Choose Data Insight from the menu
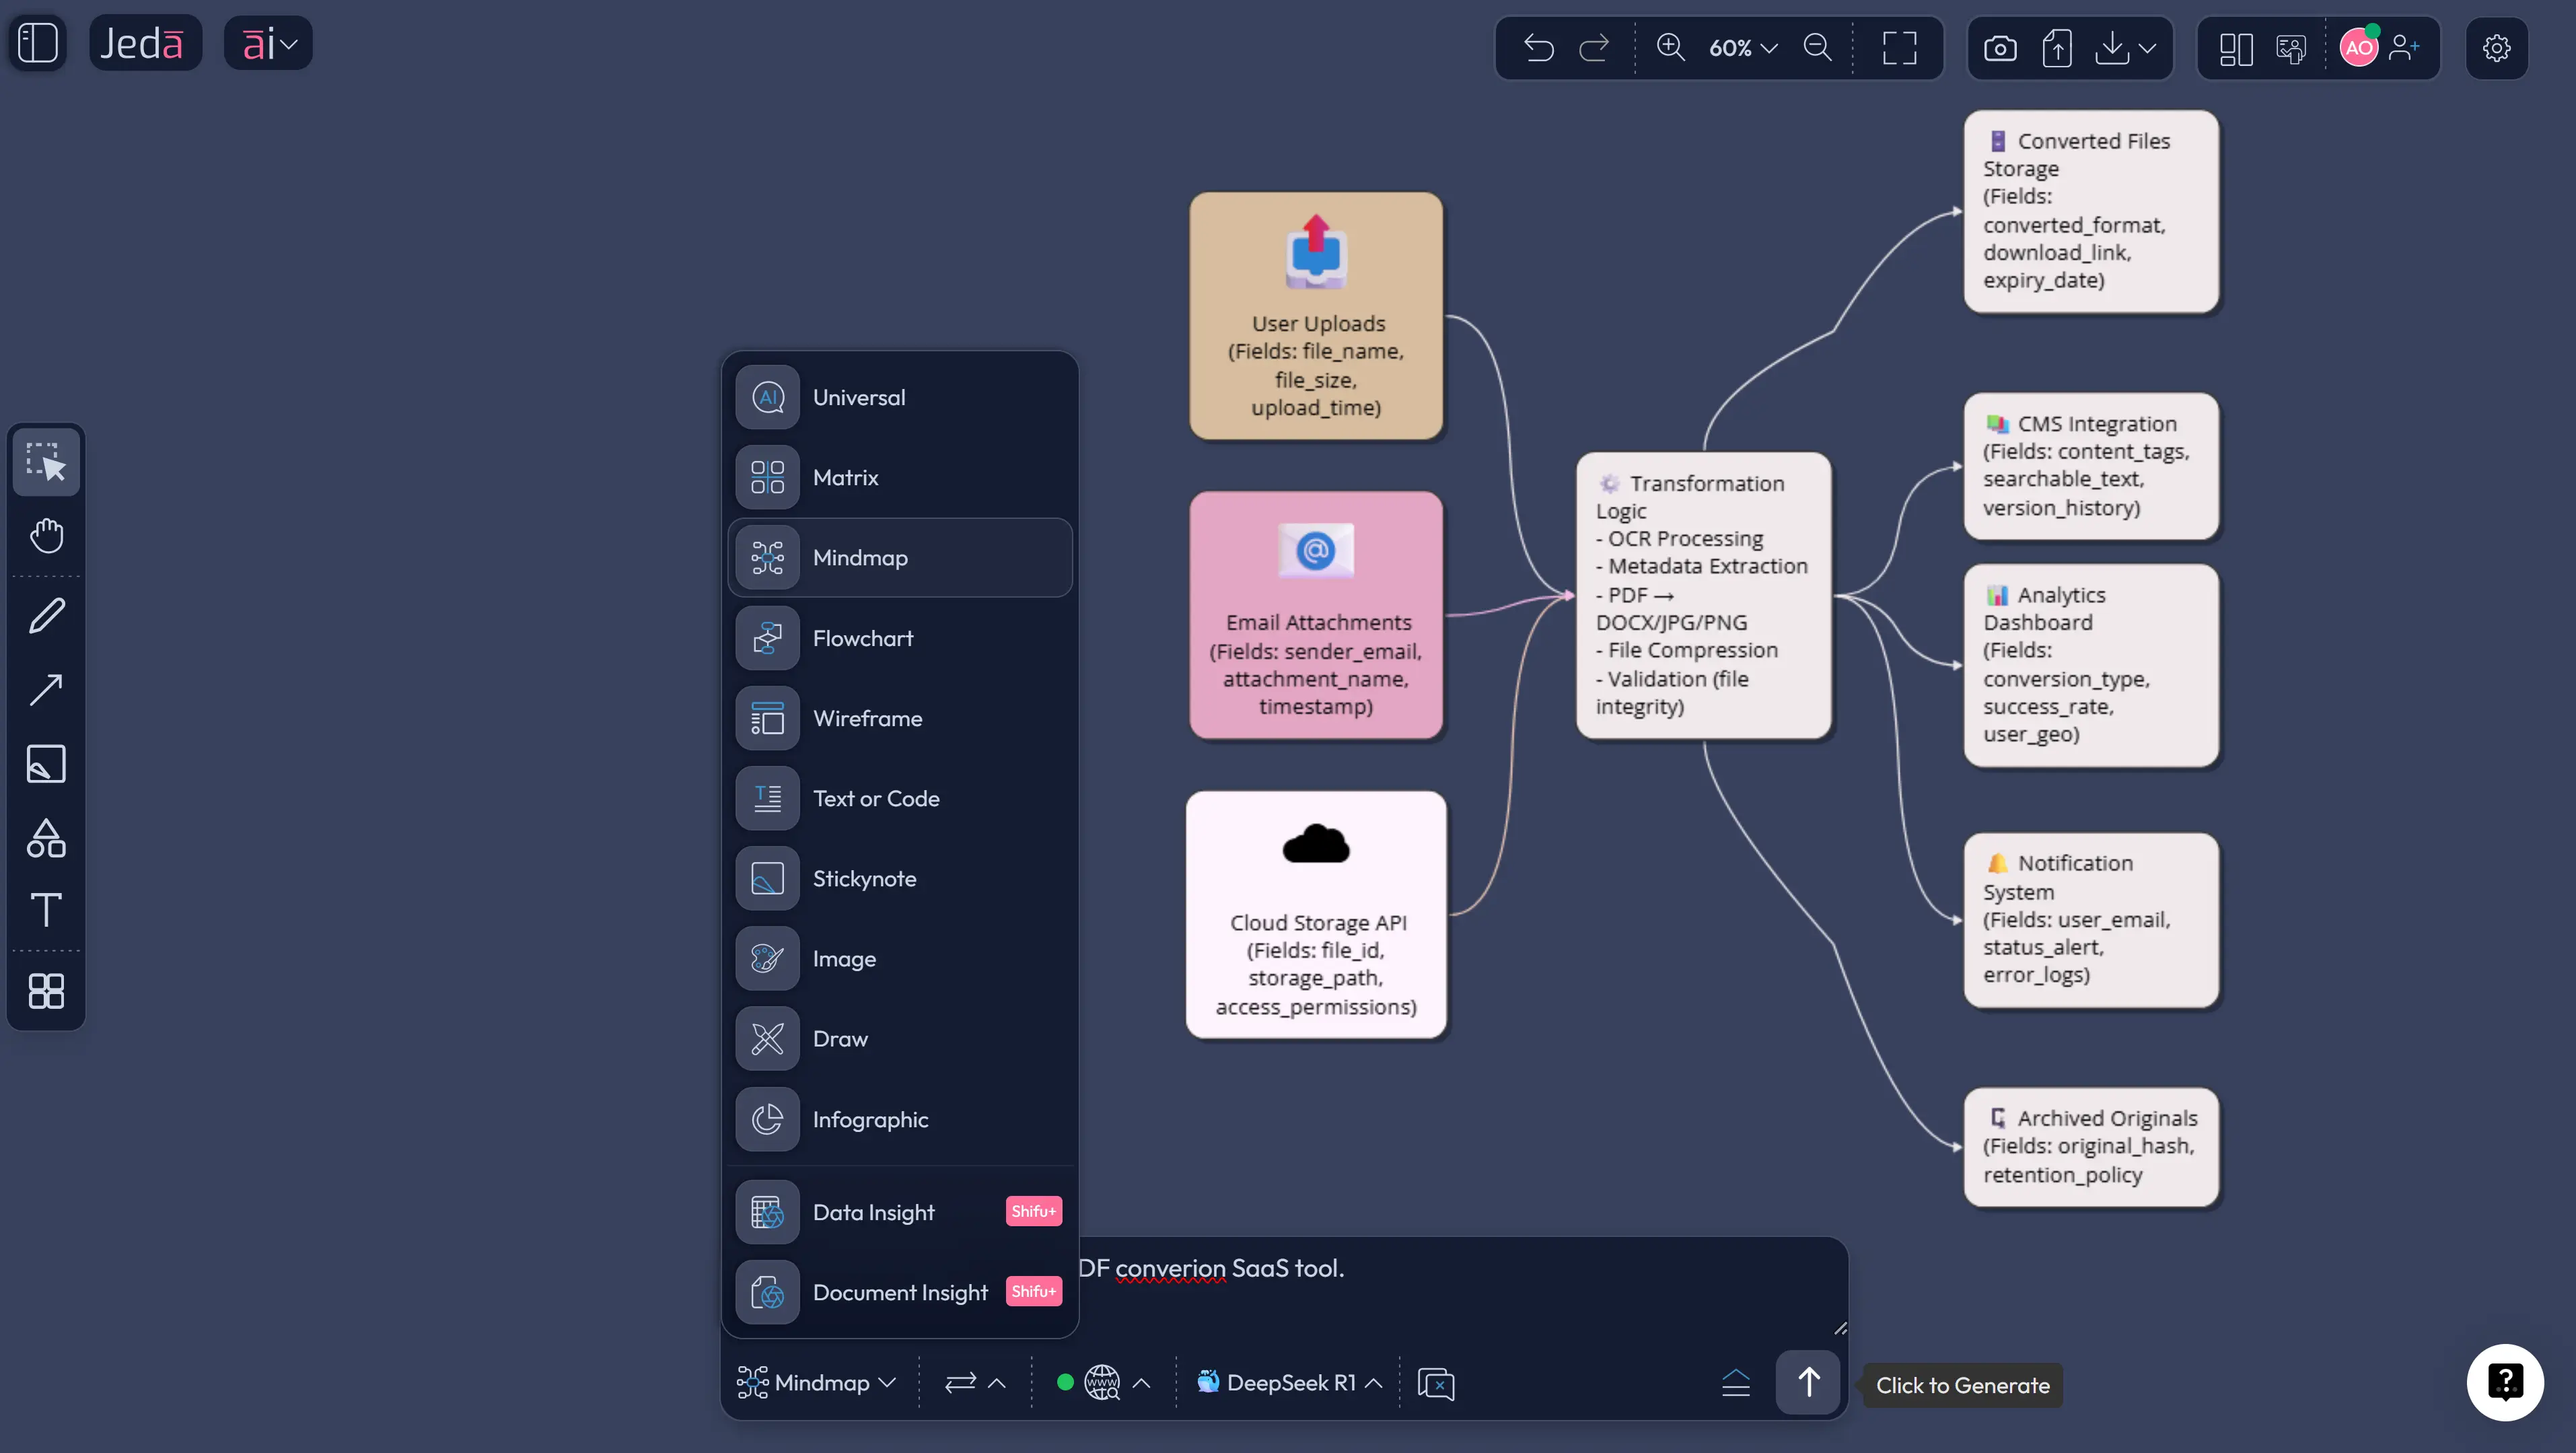2576x1453 pixels. [x=873, y=1211]
